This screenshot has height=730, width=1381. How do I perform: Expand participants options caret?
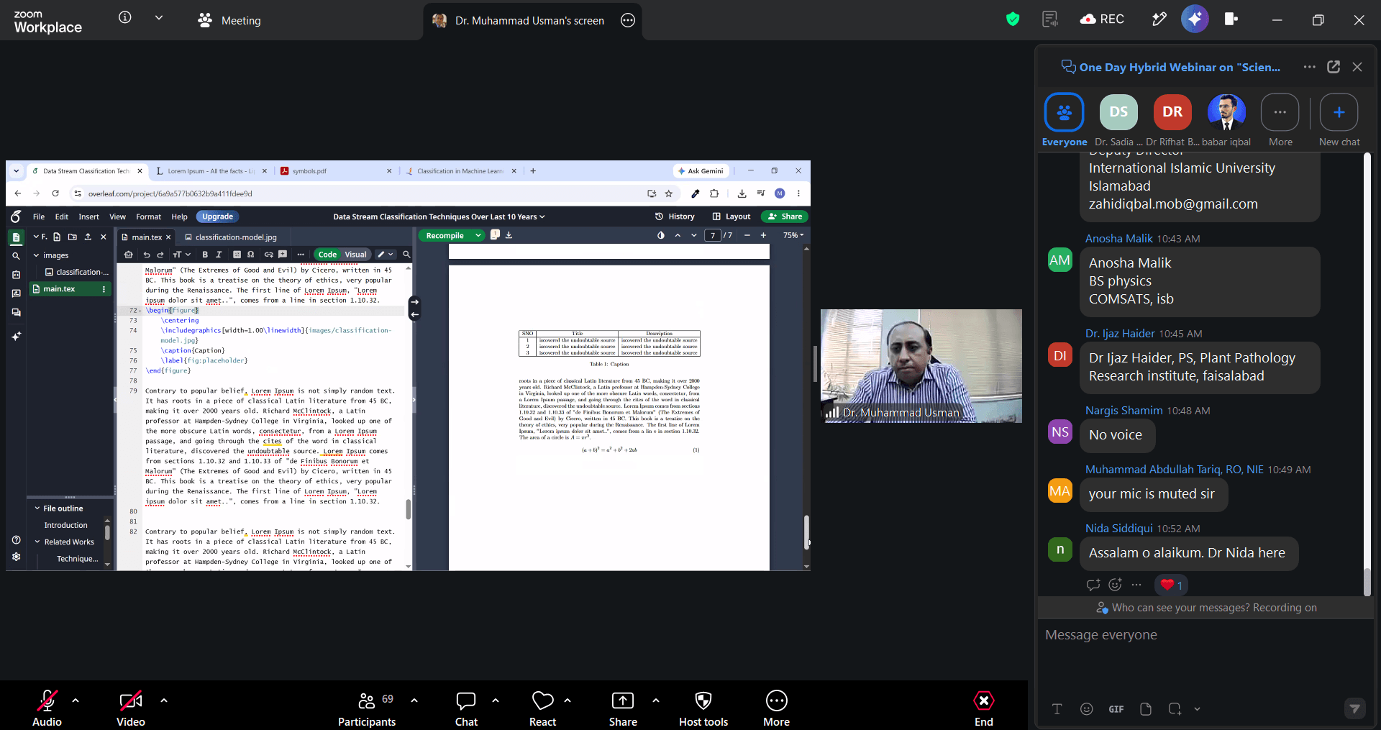click(x=414, y=700)
